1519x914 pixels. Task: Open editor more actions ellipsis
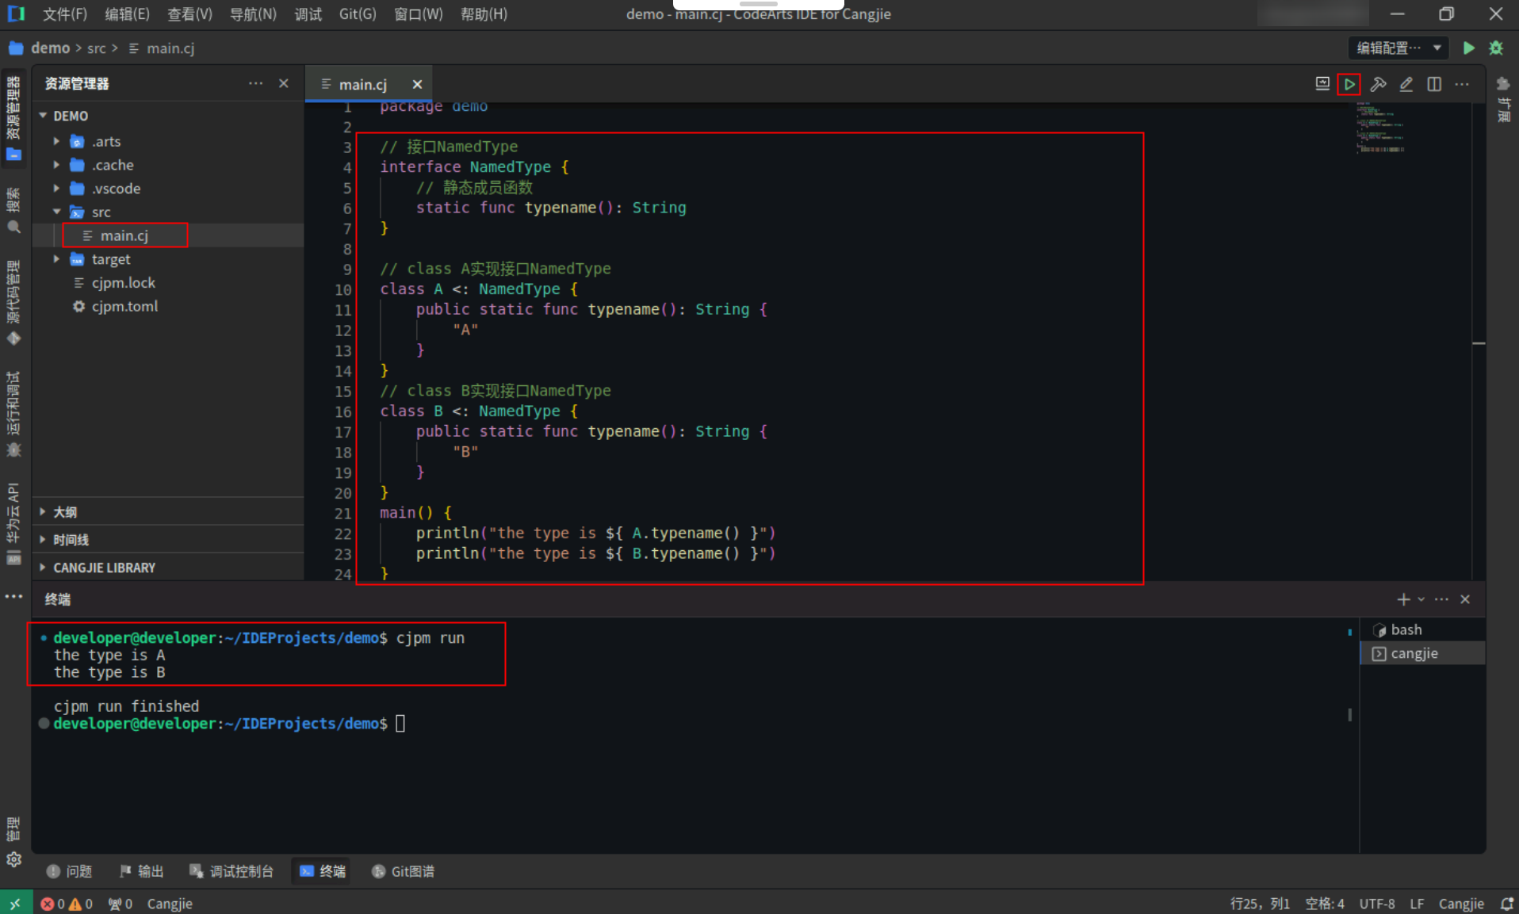(x=1462, y=84)
